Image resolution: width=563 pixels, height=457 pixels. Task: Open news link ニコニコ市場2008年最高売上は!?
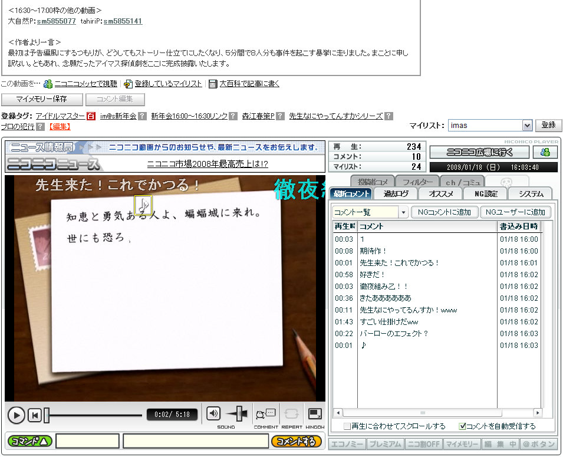(x=208, y=164)
